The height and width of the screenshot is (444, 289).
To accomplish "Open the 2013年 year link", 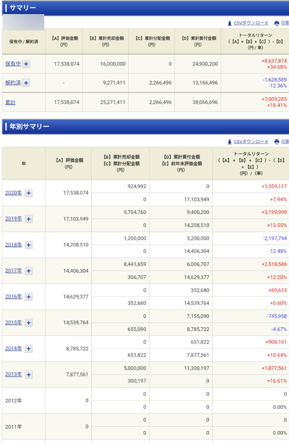I will point(13,375).
